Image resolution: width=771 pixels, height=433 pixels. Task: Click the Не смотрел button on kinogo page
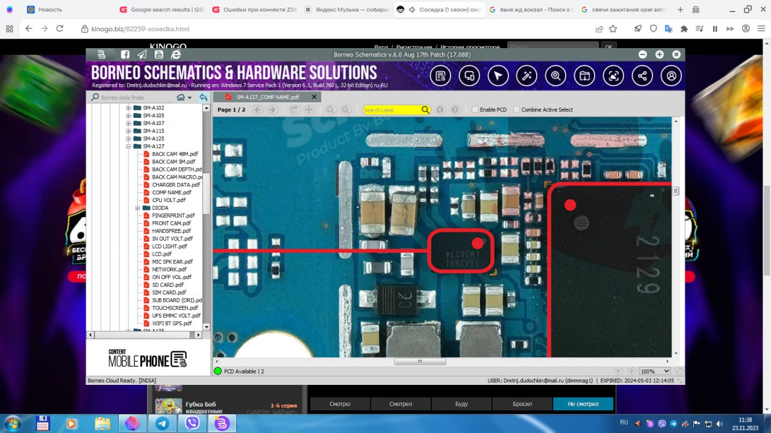coord(583,404)
